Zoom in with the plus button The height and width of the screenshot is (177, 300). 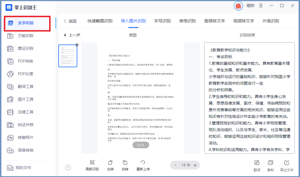[195, 165]
